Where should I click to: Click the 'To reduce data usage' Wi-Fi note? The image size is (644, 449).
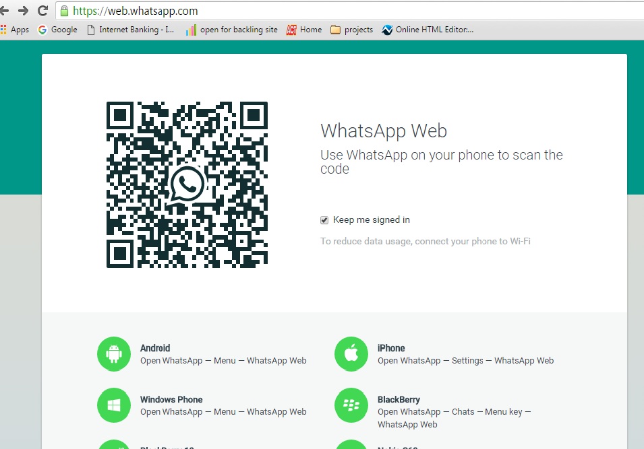426,242
